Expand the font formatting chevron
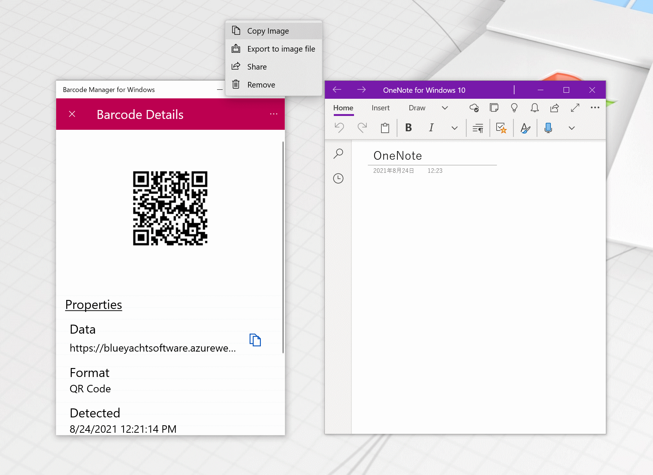653x475 pixels. click(x=454, y=128)
